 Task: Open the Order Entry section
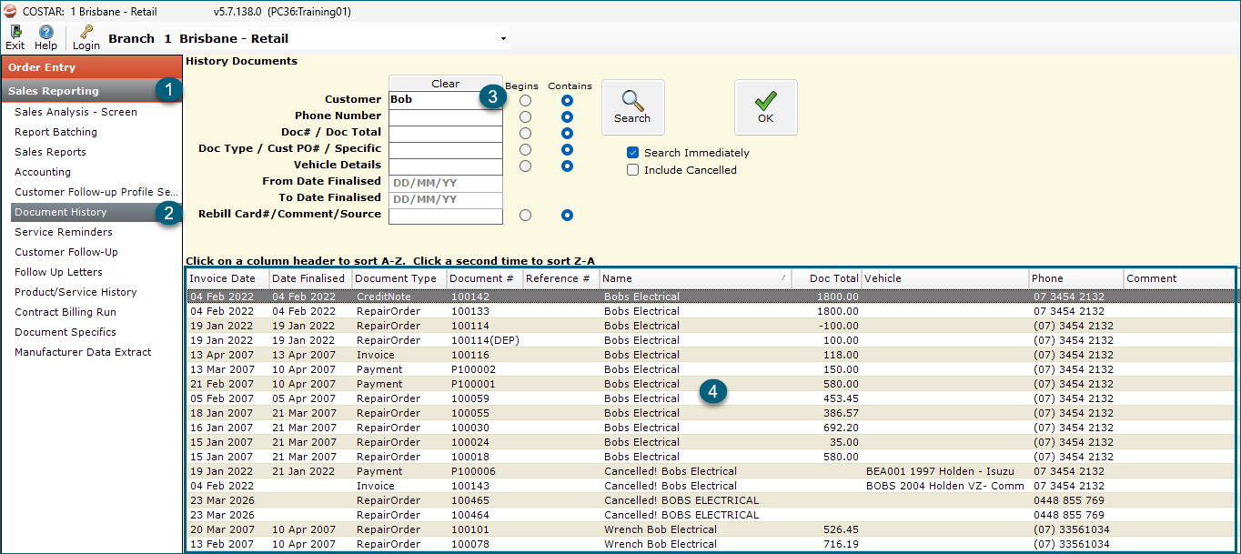point(91,67)
